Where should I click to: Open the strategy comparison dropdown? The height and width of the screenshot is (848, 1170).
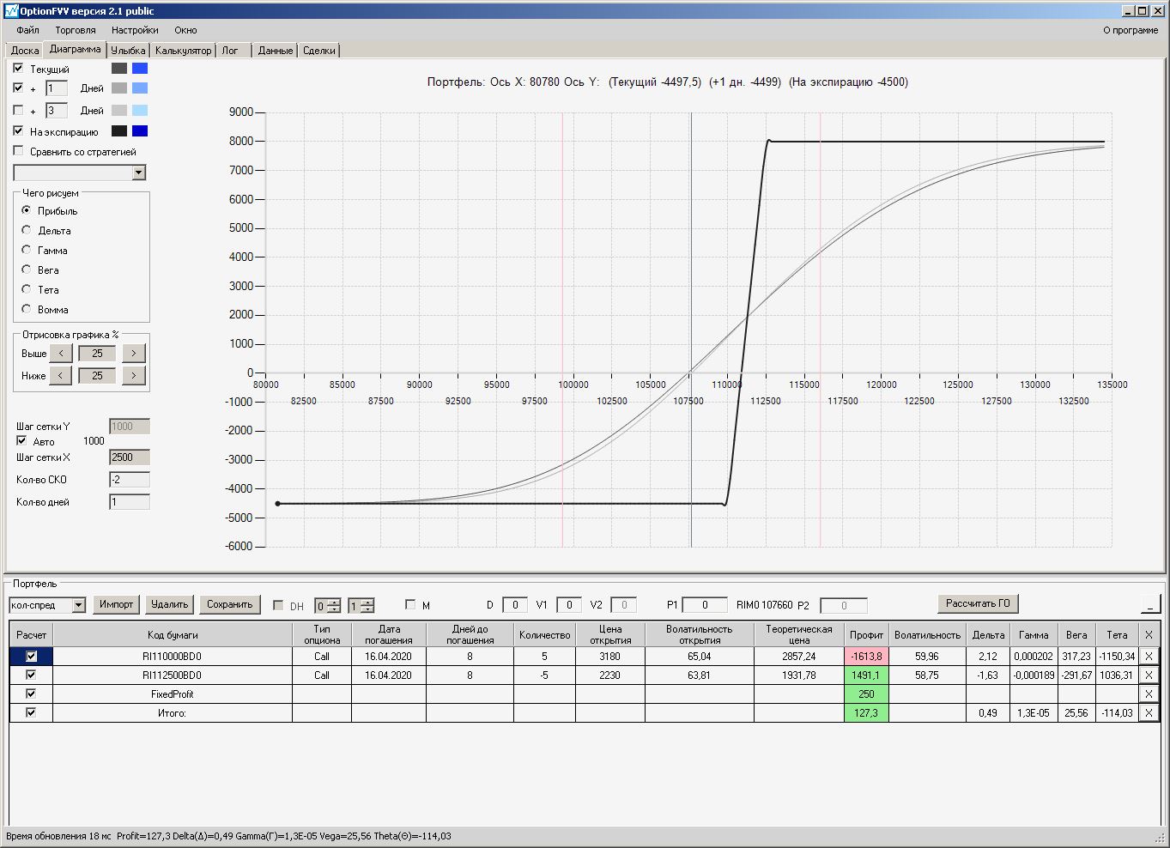139,173
